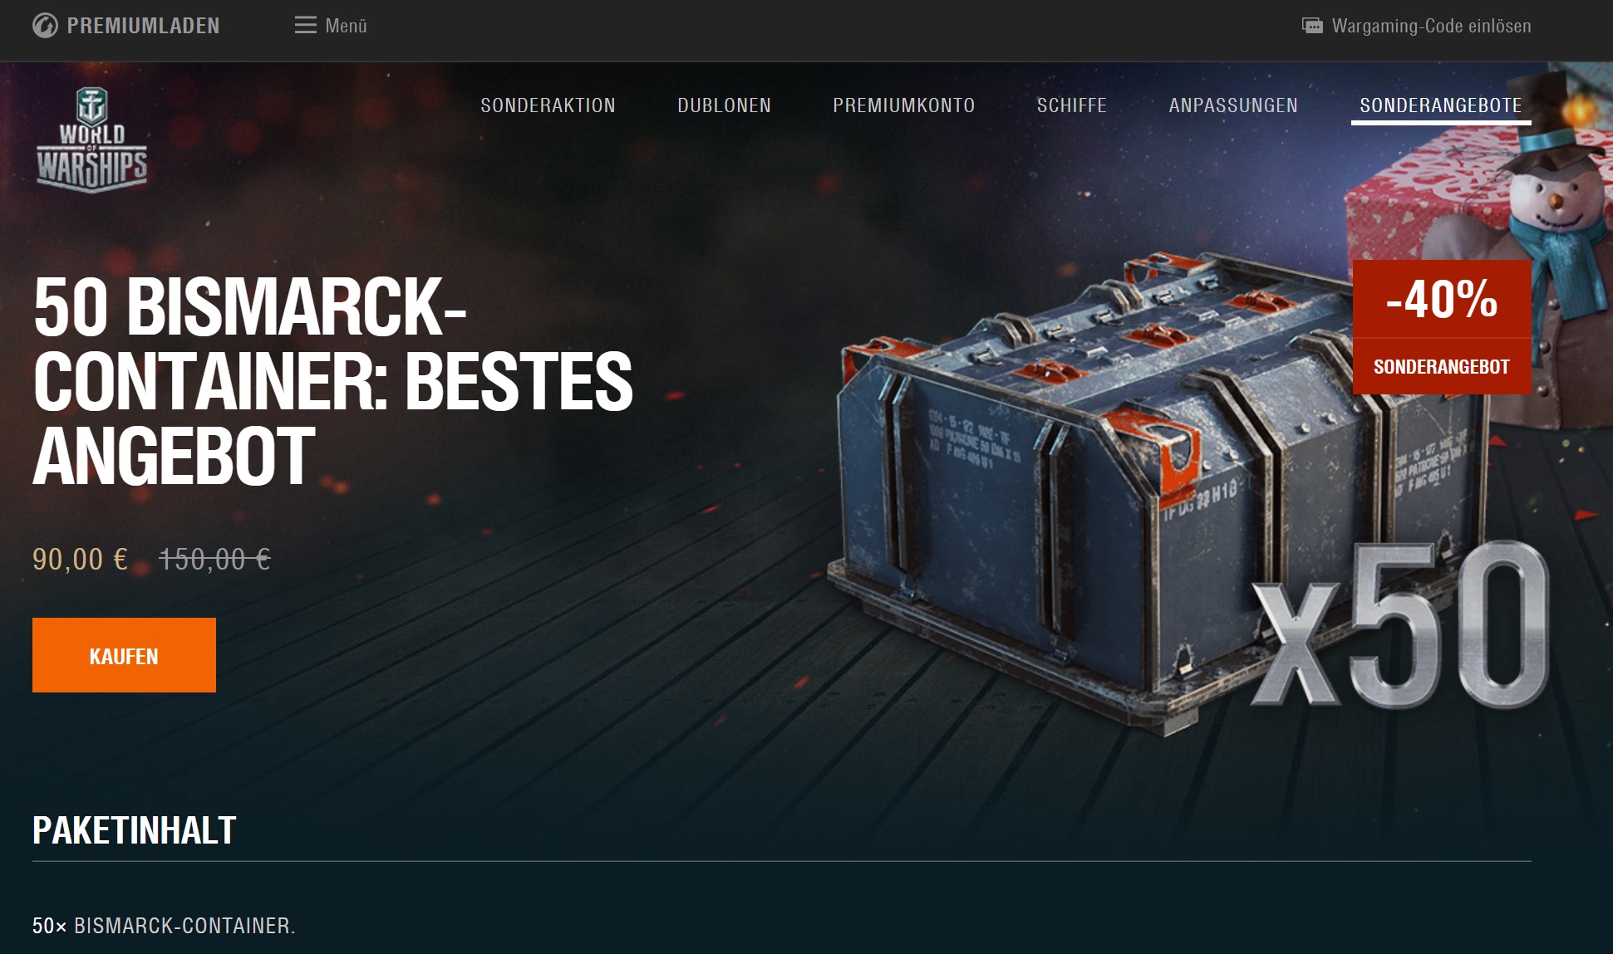Click the World of Warships logo
The height and width of the screenshot is (954, 1613).
[x=91, y=139]
